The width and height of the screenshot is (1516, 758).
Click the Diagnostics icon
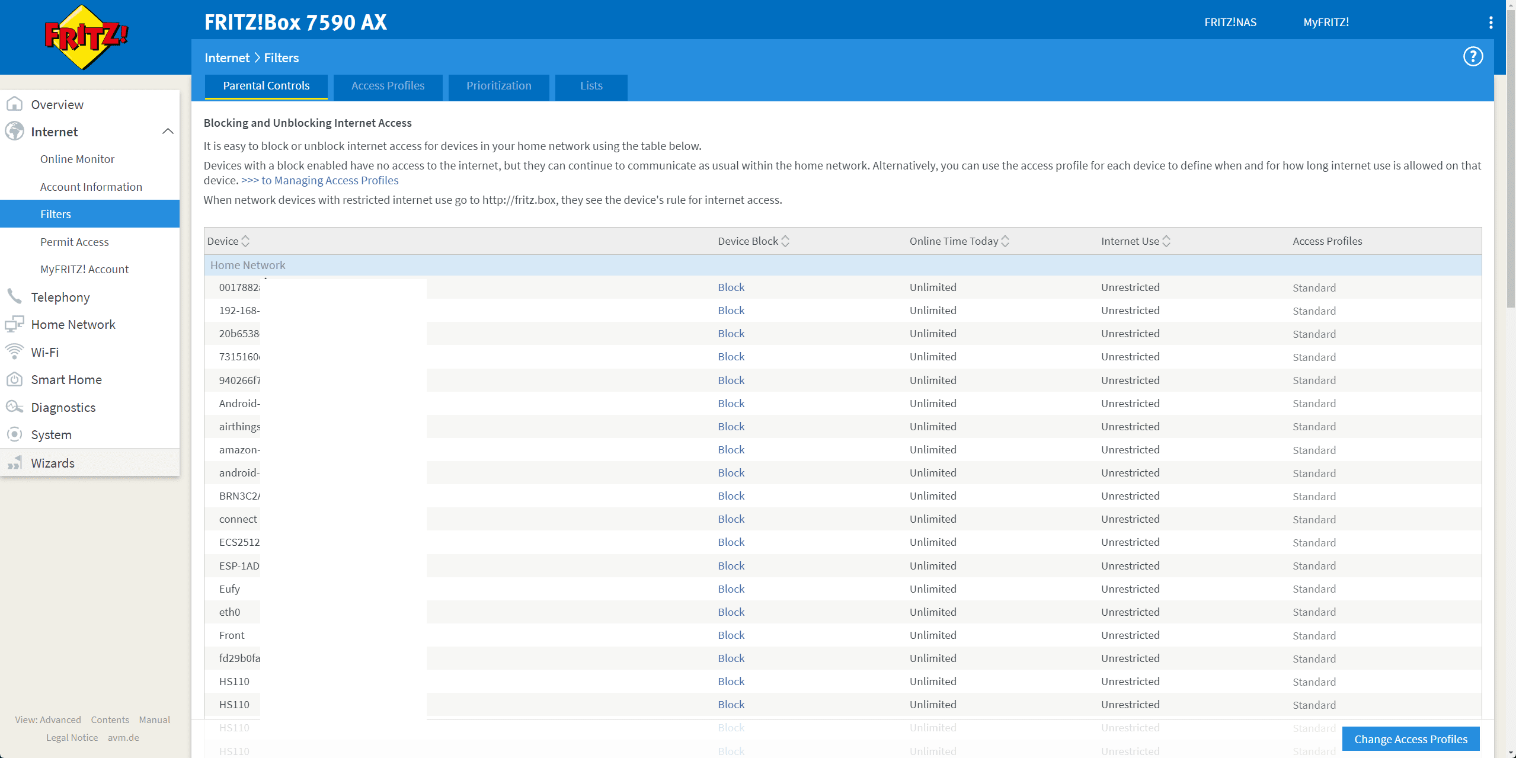[14, 407]
